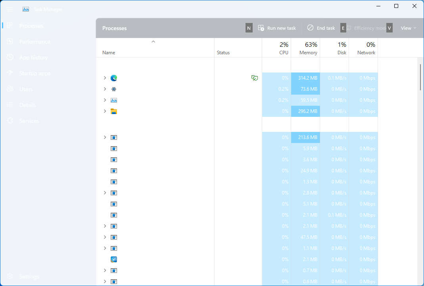
Task: Switch to the Processes page
Action: click(x=49, y=26)
